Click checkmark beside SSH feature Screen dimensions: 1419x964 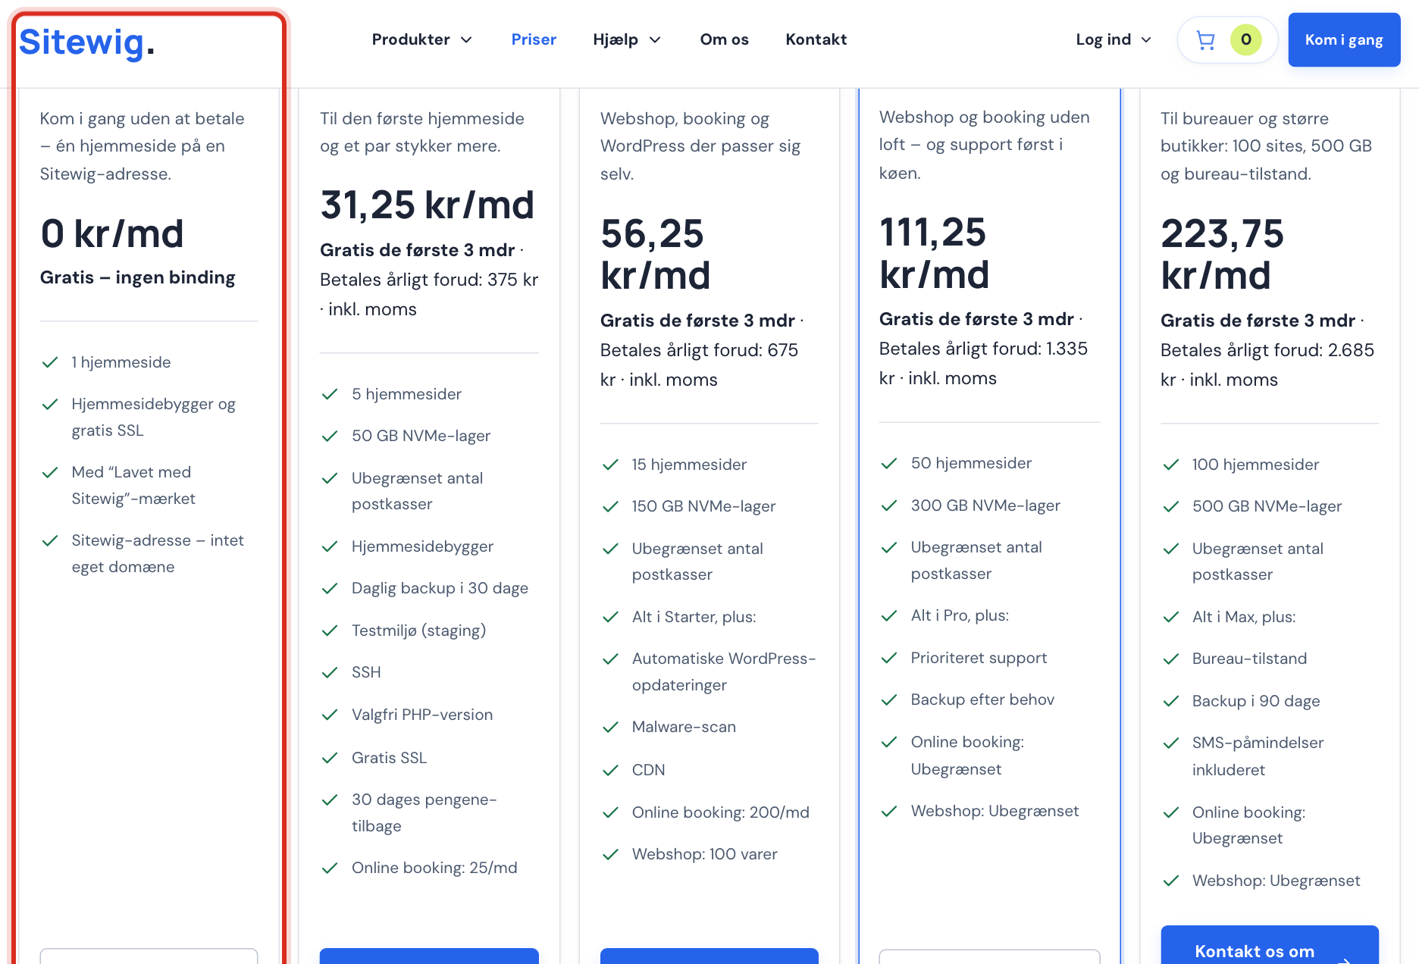330,672
